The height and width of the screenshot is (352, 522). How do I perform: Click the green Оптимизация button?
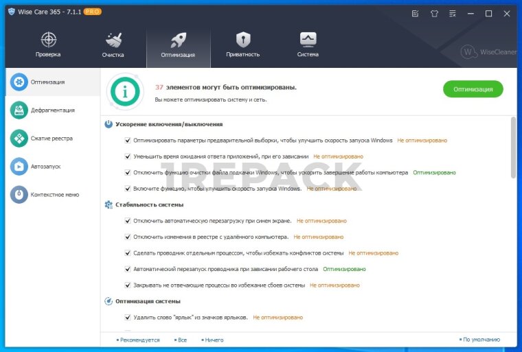(x=473, y=89)
